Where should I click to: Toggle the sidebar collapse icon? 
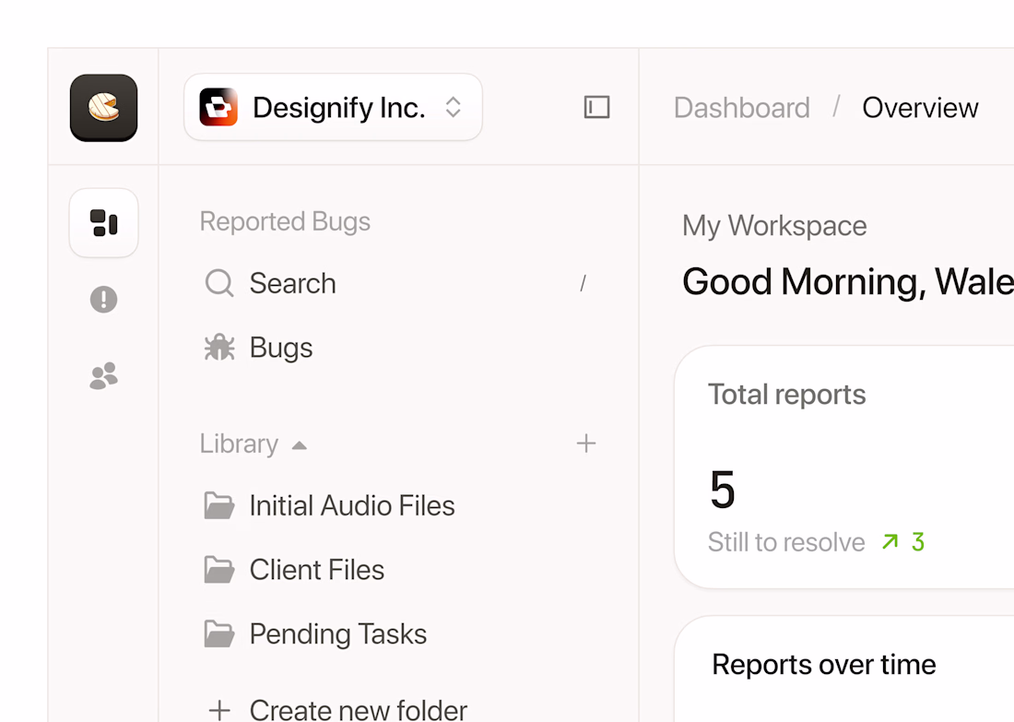(596, 107)
